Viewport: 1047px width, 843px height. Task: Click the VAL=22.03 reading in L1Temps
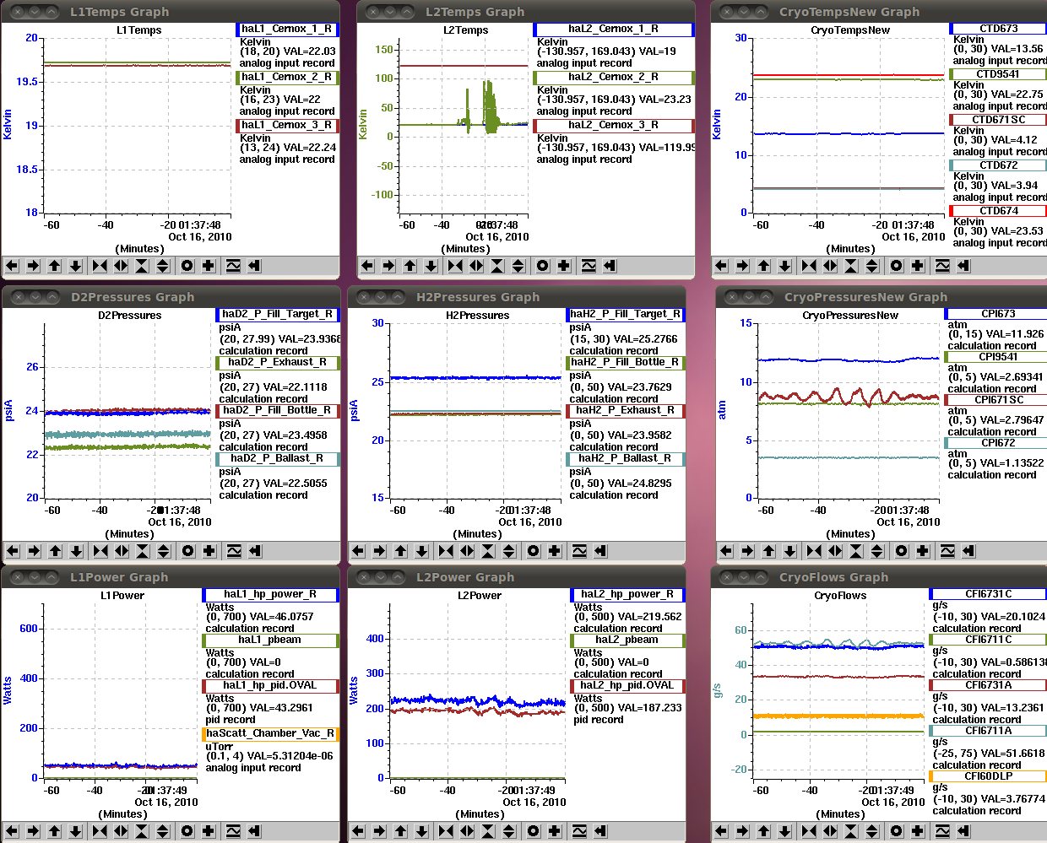point(310,51)
